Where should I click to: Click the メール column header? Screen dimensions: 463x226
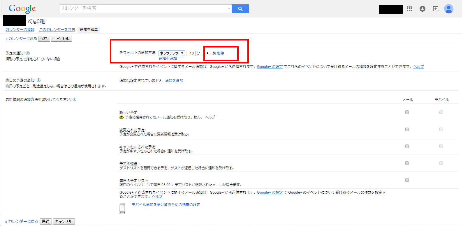click(408, 100)
